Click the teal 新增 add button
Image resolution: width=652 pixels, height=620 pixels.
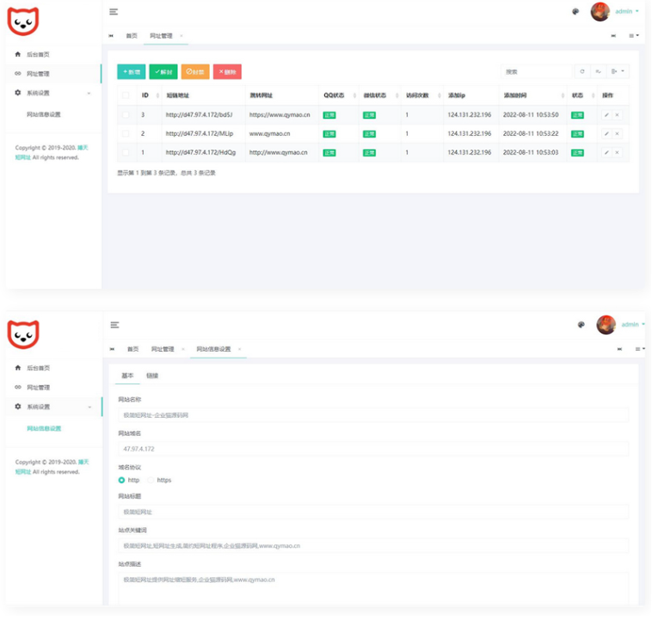(x=131, y=72)
